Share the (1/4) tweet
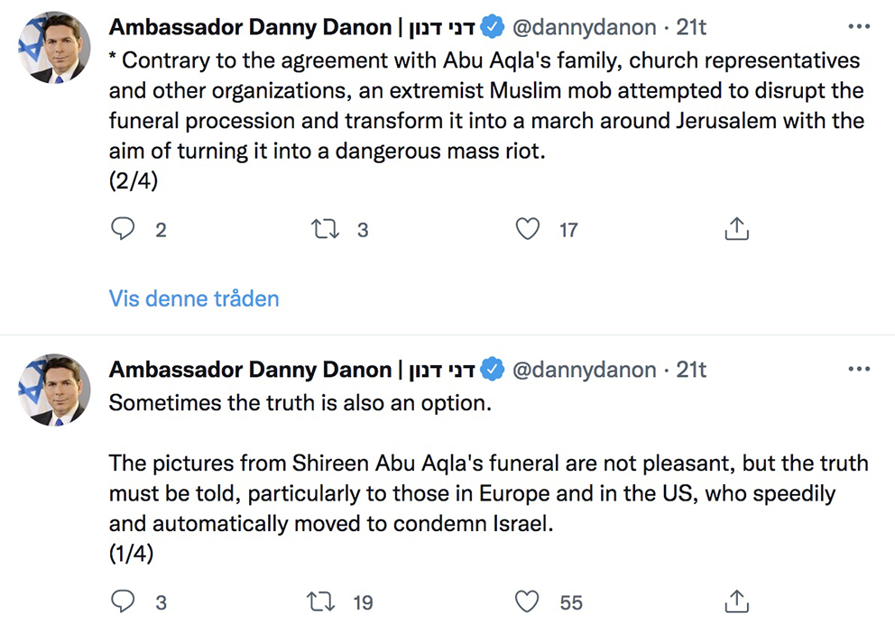895x633 pixels. [x=737, y=601]
